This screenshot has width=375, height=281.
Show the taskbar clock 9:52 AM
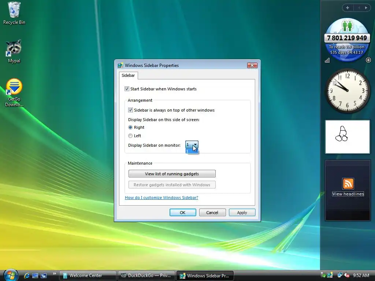coord(361,276)
